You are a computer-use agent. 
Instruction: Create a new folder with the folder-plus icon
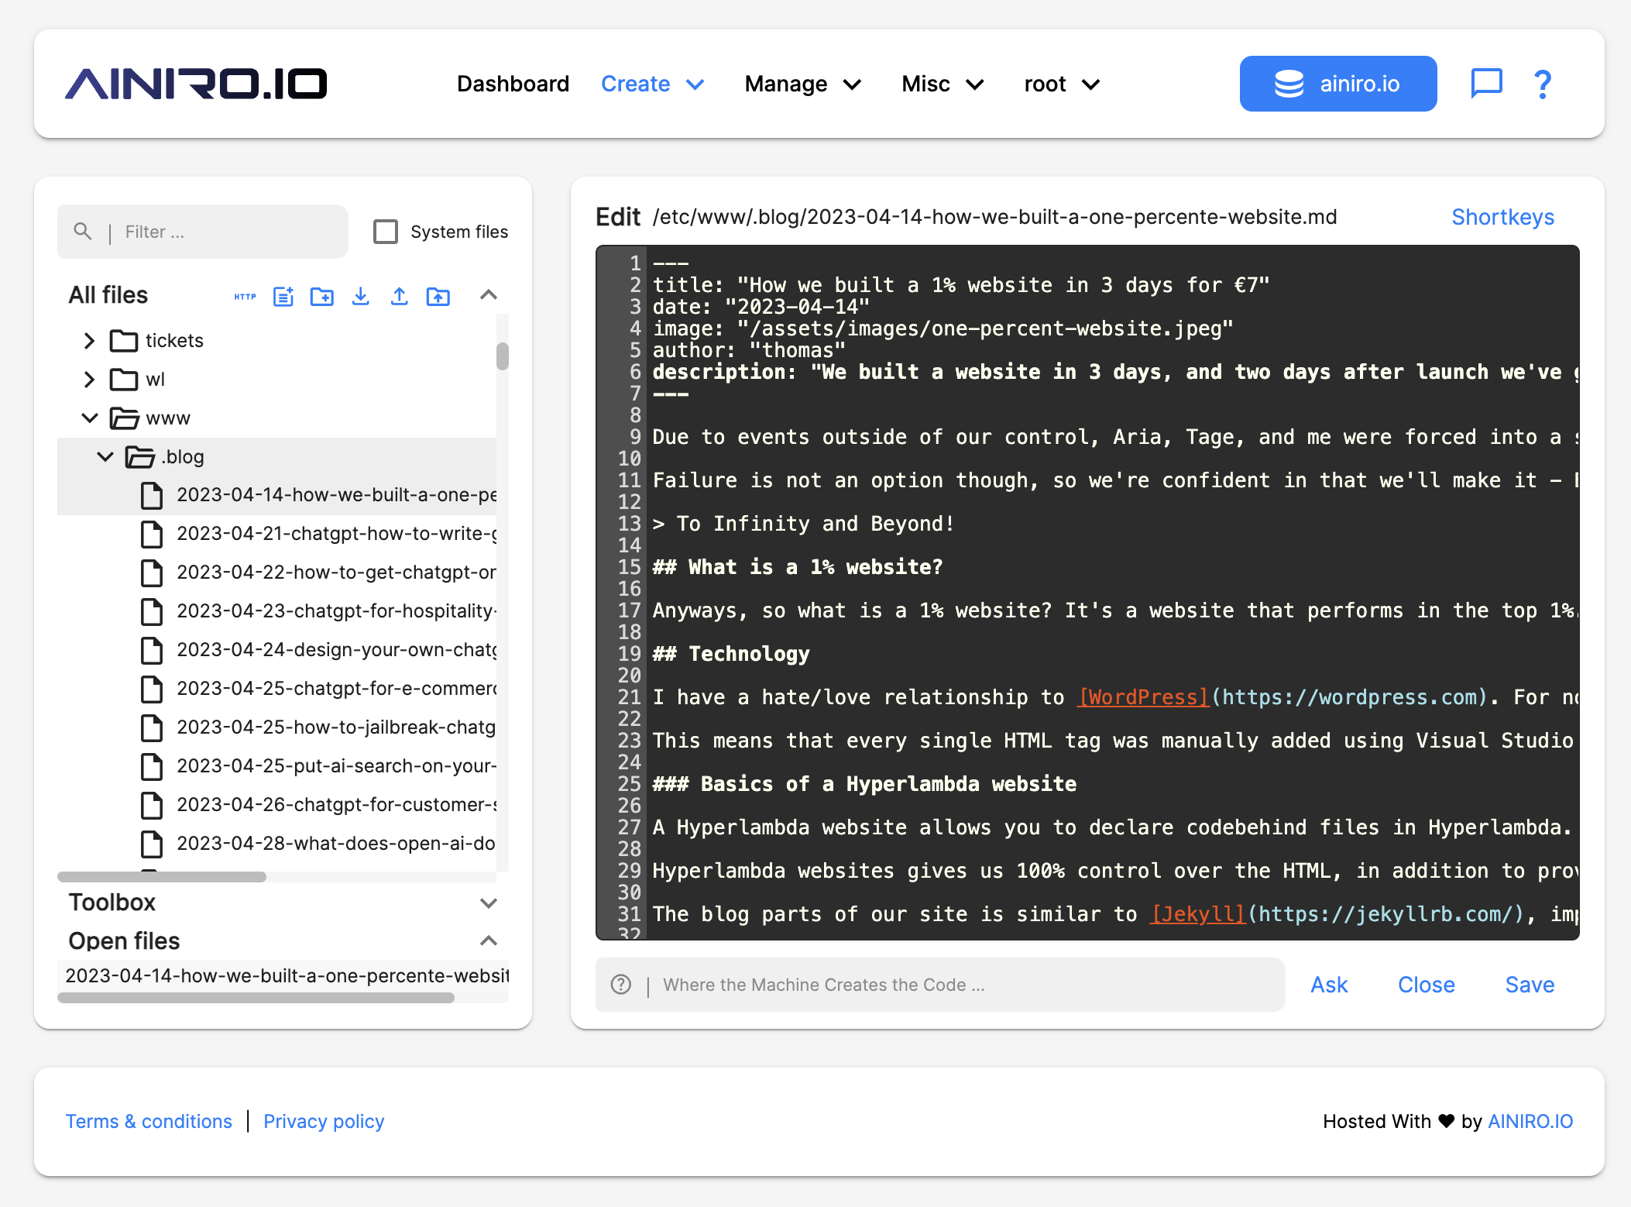coord(322,296)
